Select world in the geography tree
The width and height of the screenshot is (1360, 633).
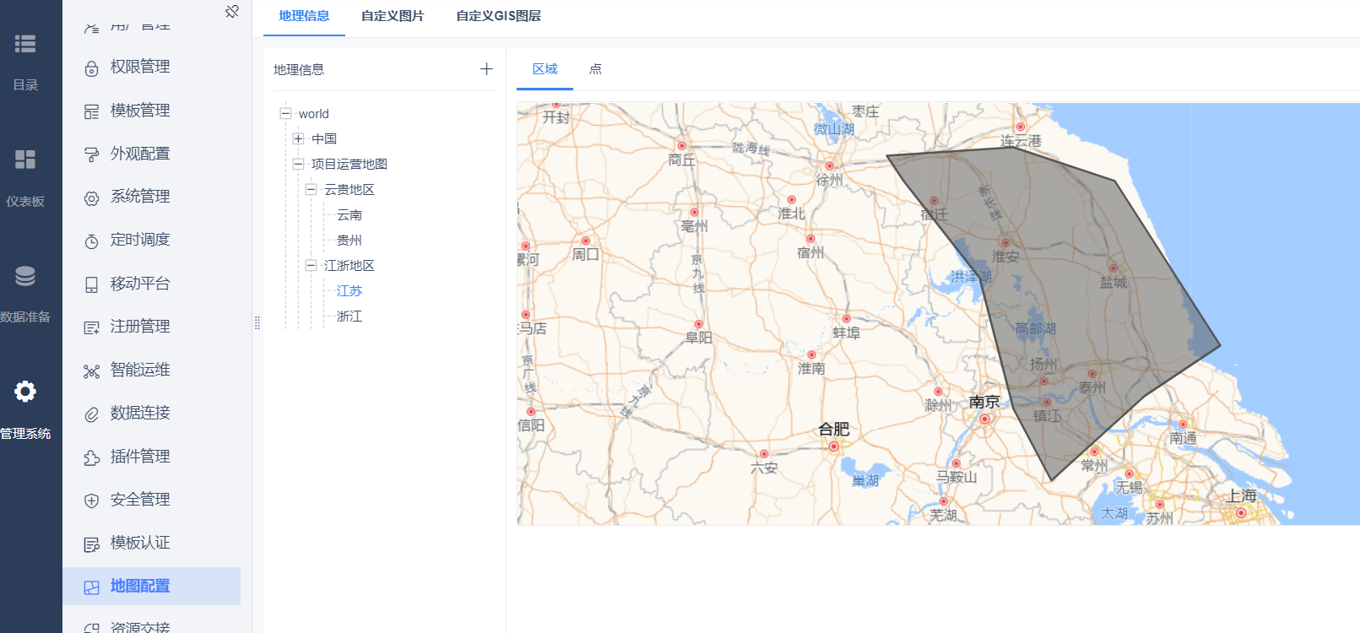click(314, 114)
